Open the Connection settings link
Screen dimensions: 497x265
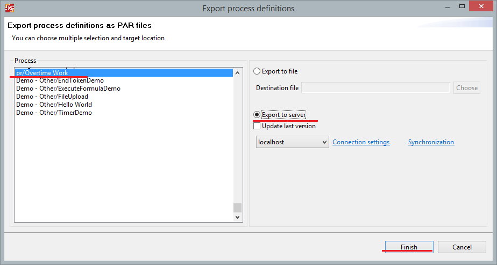[361, 142]
